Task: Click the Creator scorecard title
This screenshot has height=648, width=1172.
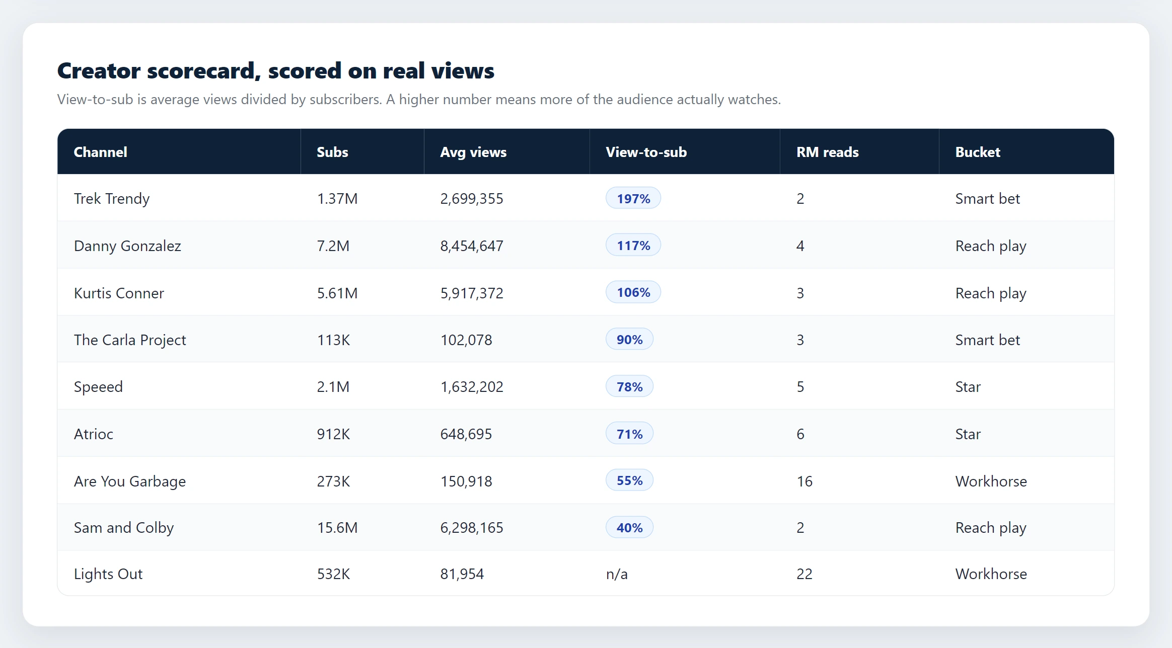Action: [276, 70]
